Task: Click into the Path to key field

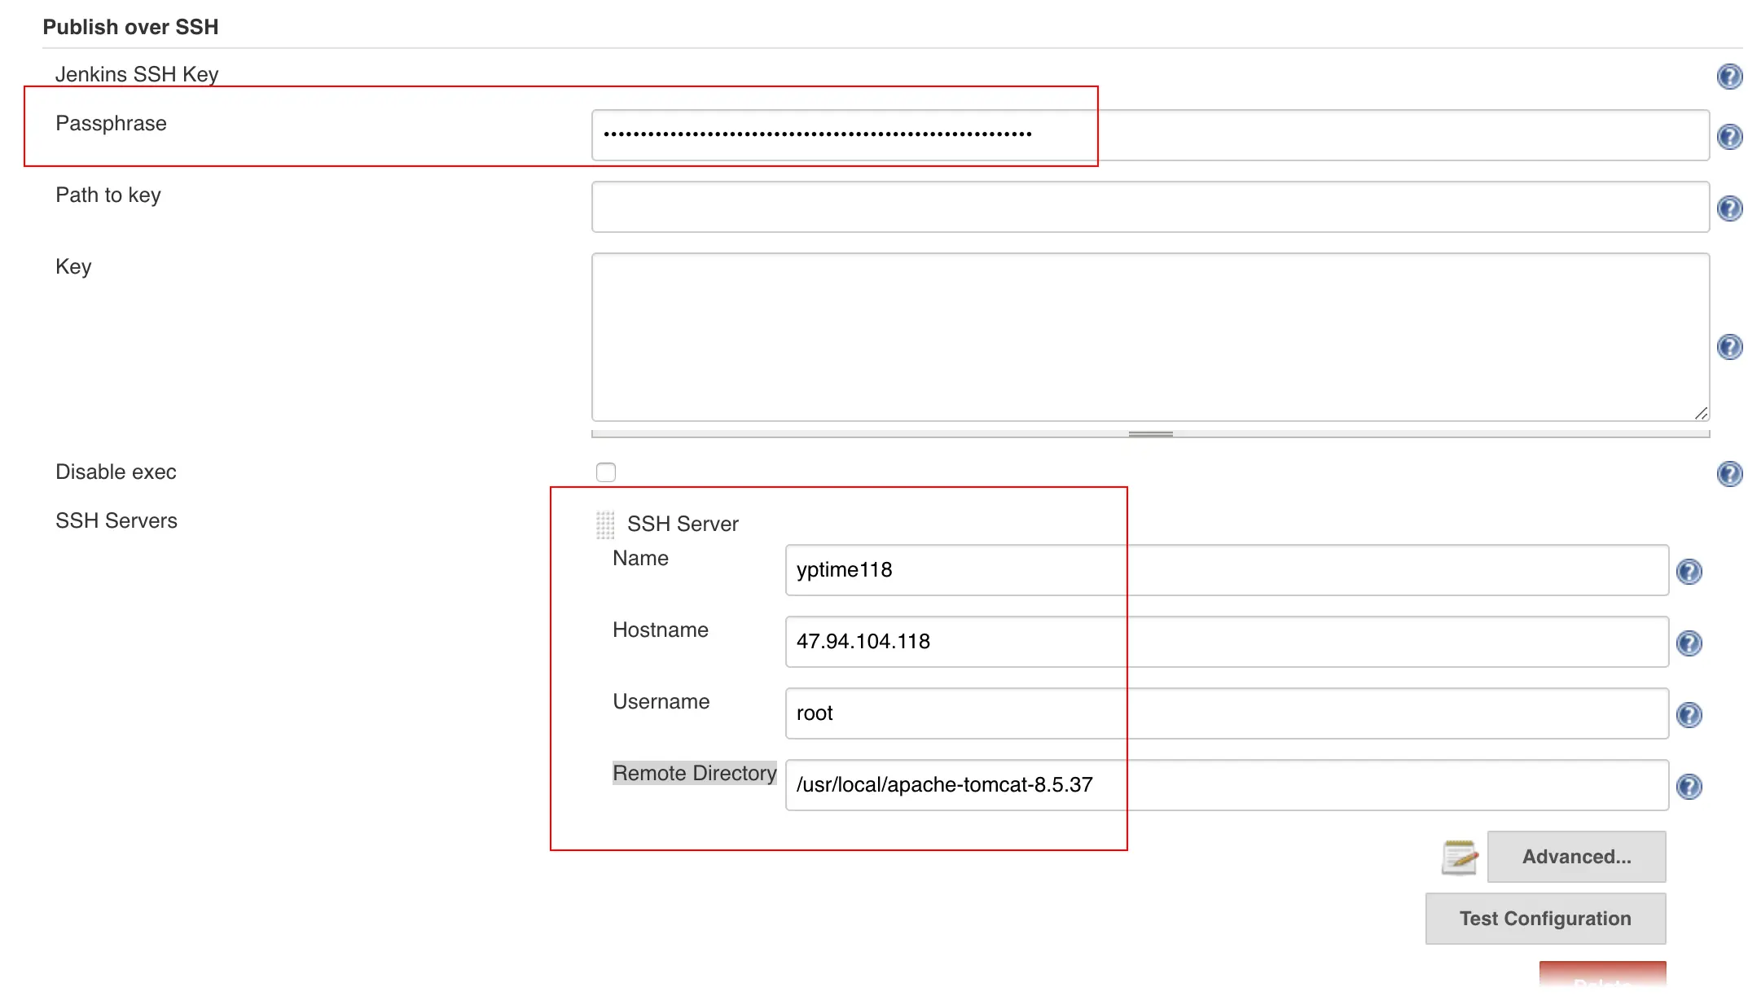Action: 1149,207
